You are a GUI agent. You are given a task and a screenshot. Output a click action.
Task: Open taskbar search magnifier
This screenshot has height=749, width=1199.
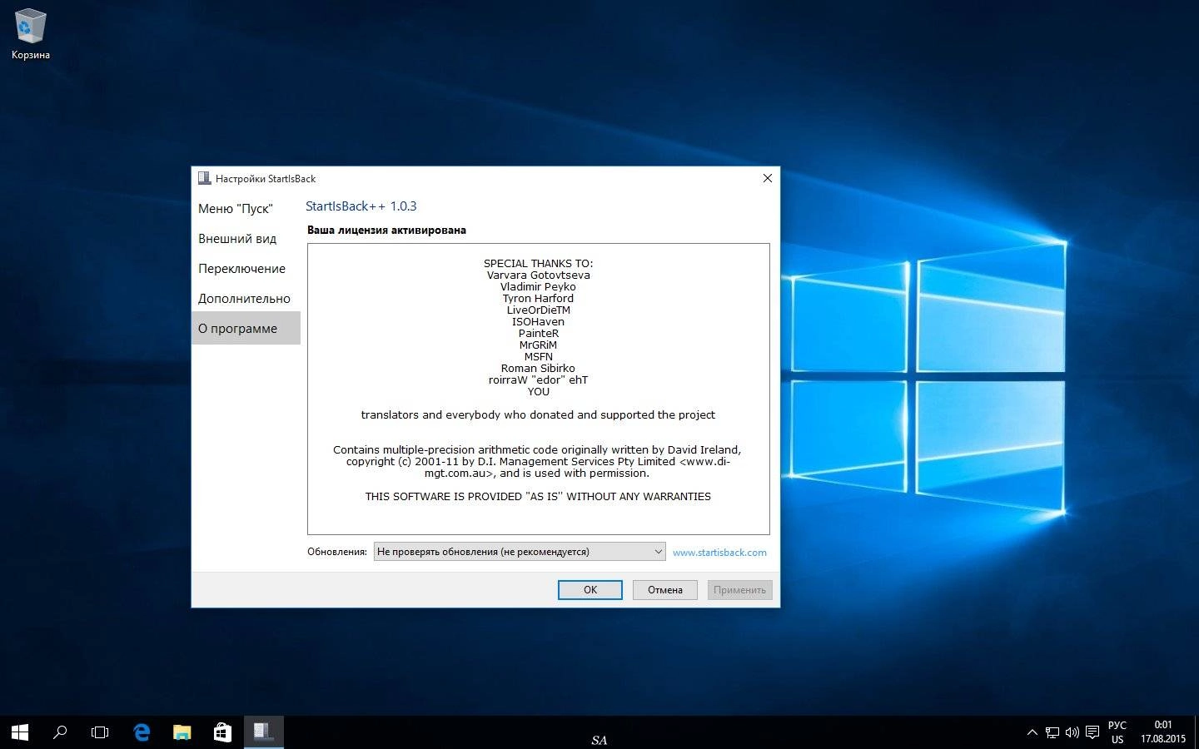pos(60,732)
